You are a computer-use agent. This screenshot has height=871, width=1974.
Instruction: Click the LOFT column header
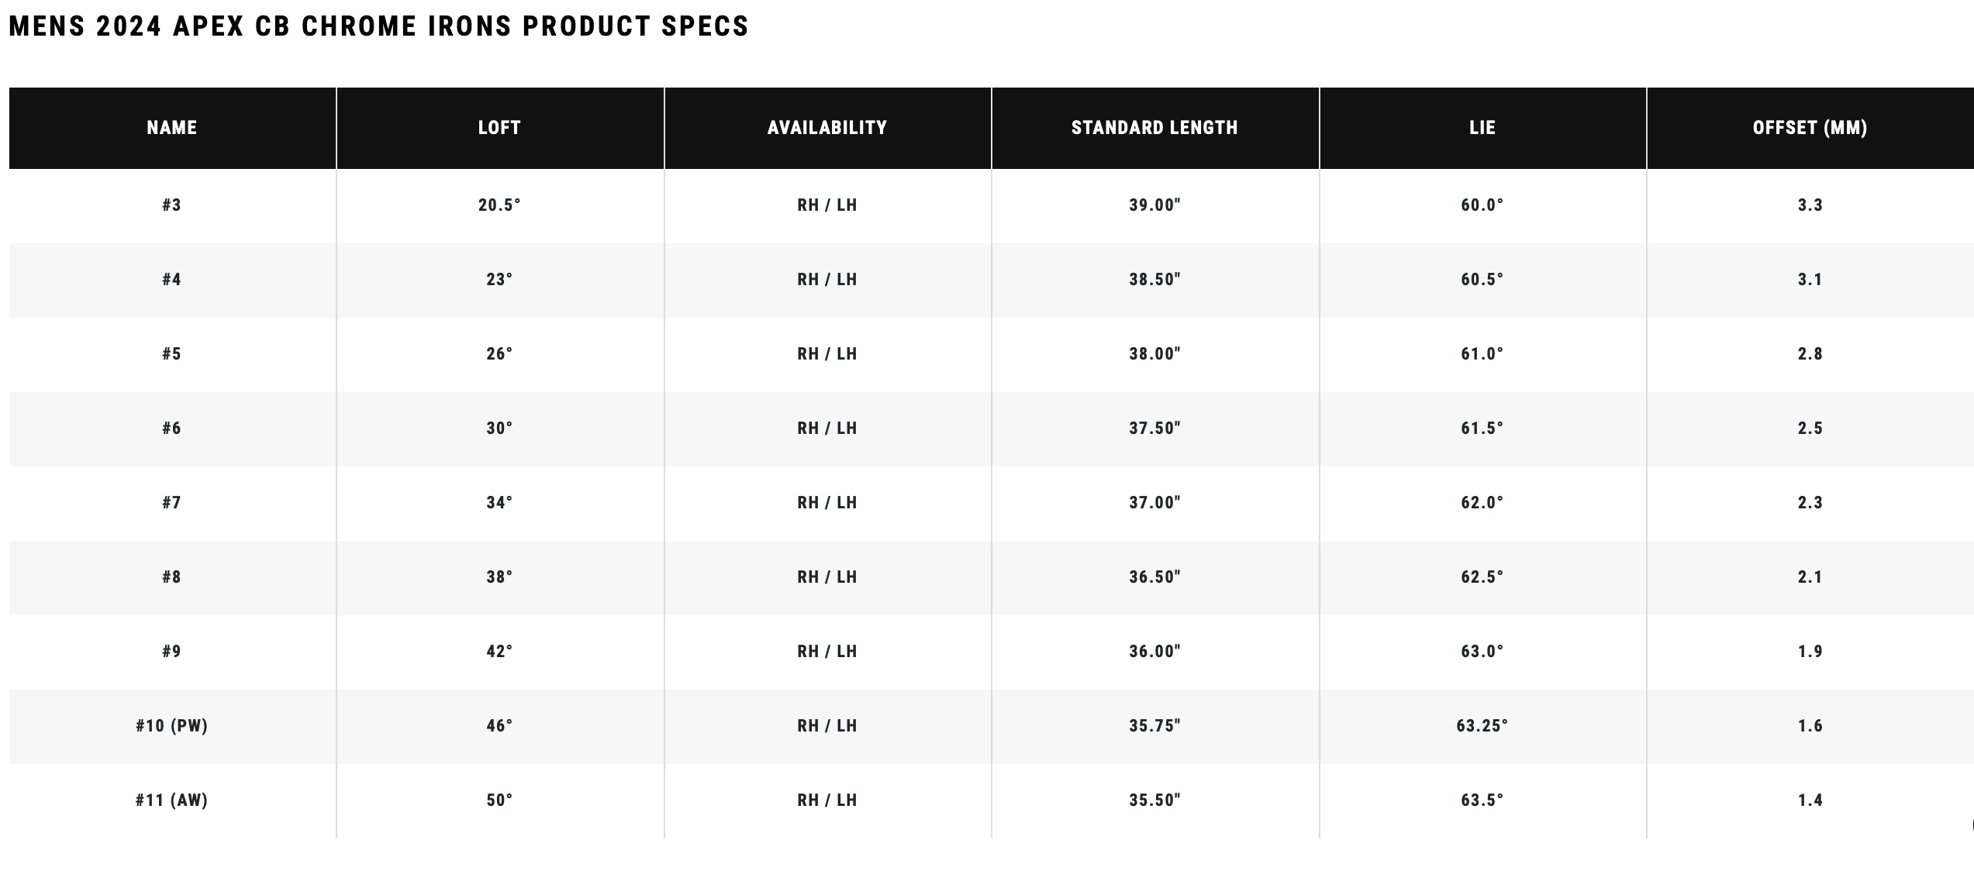[499, 128]
